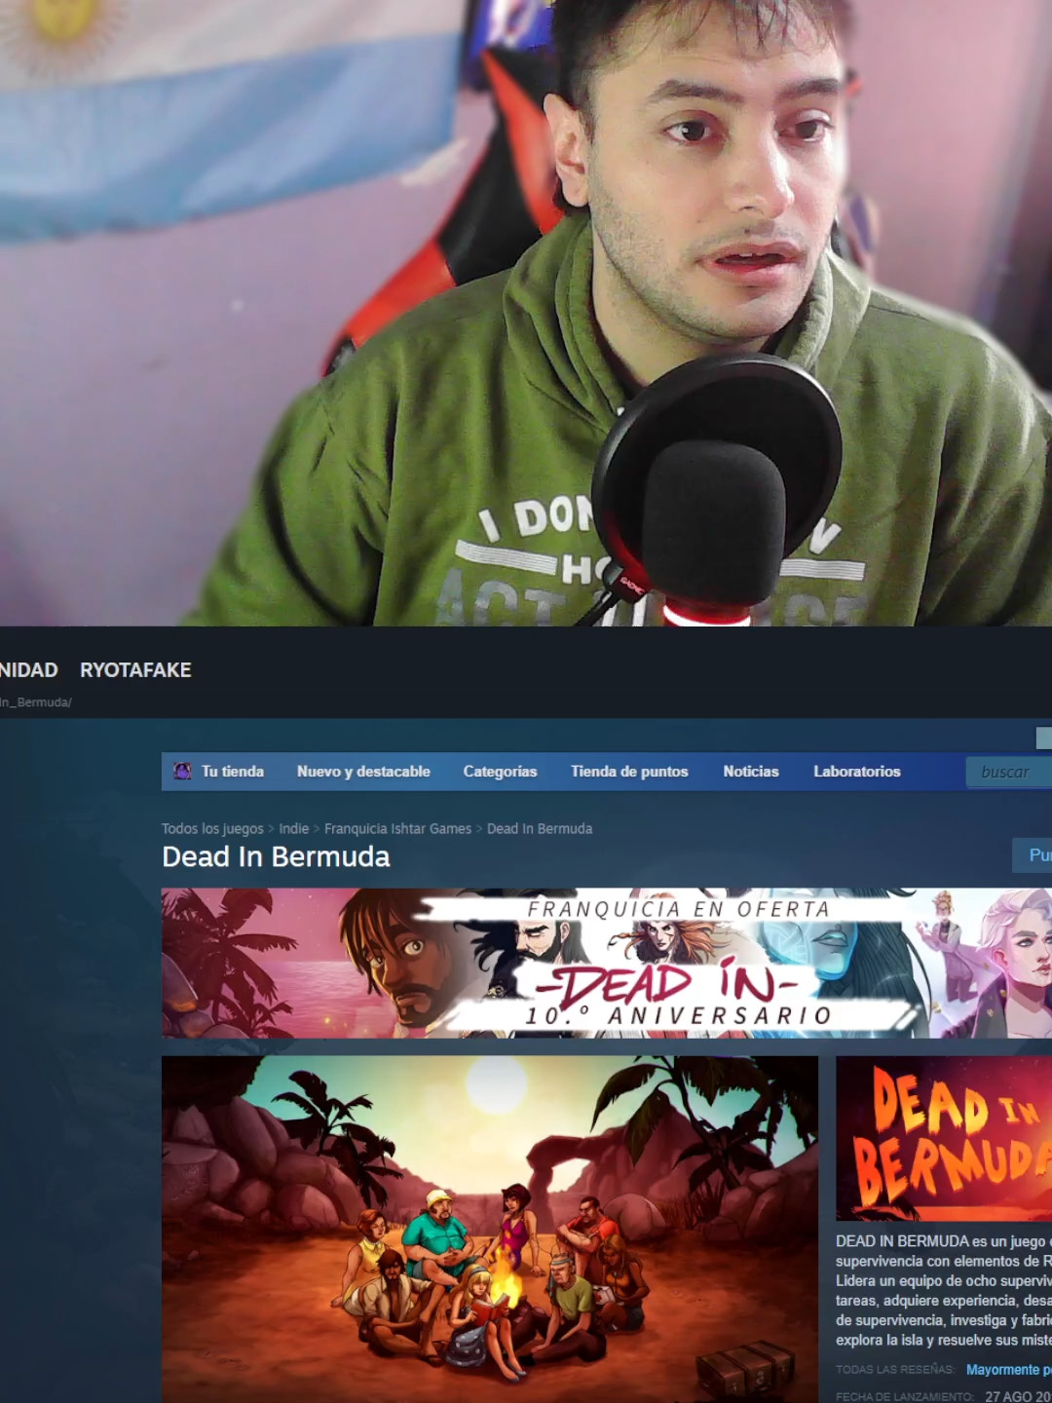This screenshot has height=1403, width=1052.
Task: Click the TODAS LAS RESEÑAS label
Action: tap(895, 1369)
